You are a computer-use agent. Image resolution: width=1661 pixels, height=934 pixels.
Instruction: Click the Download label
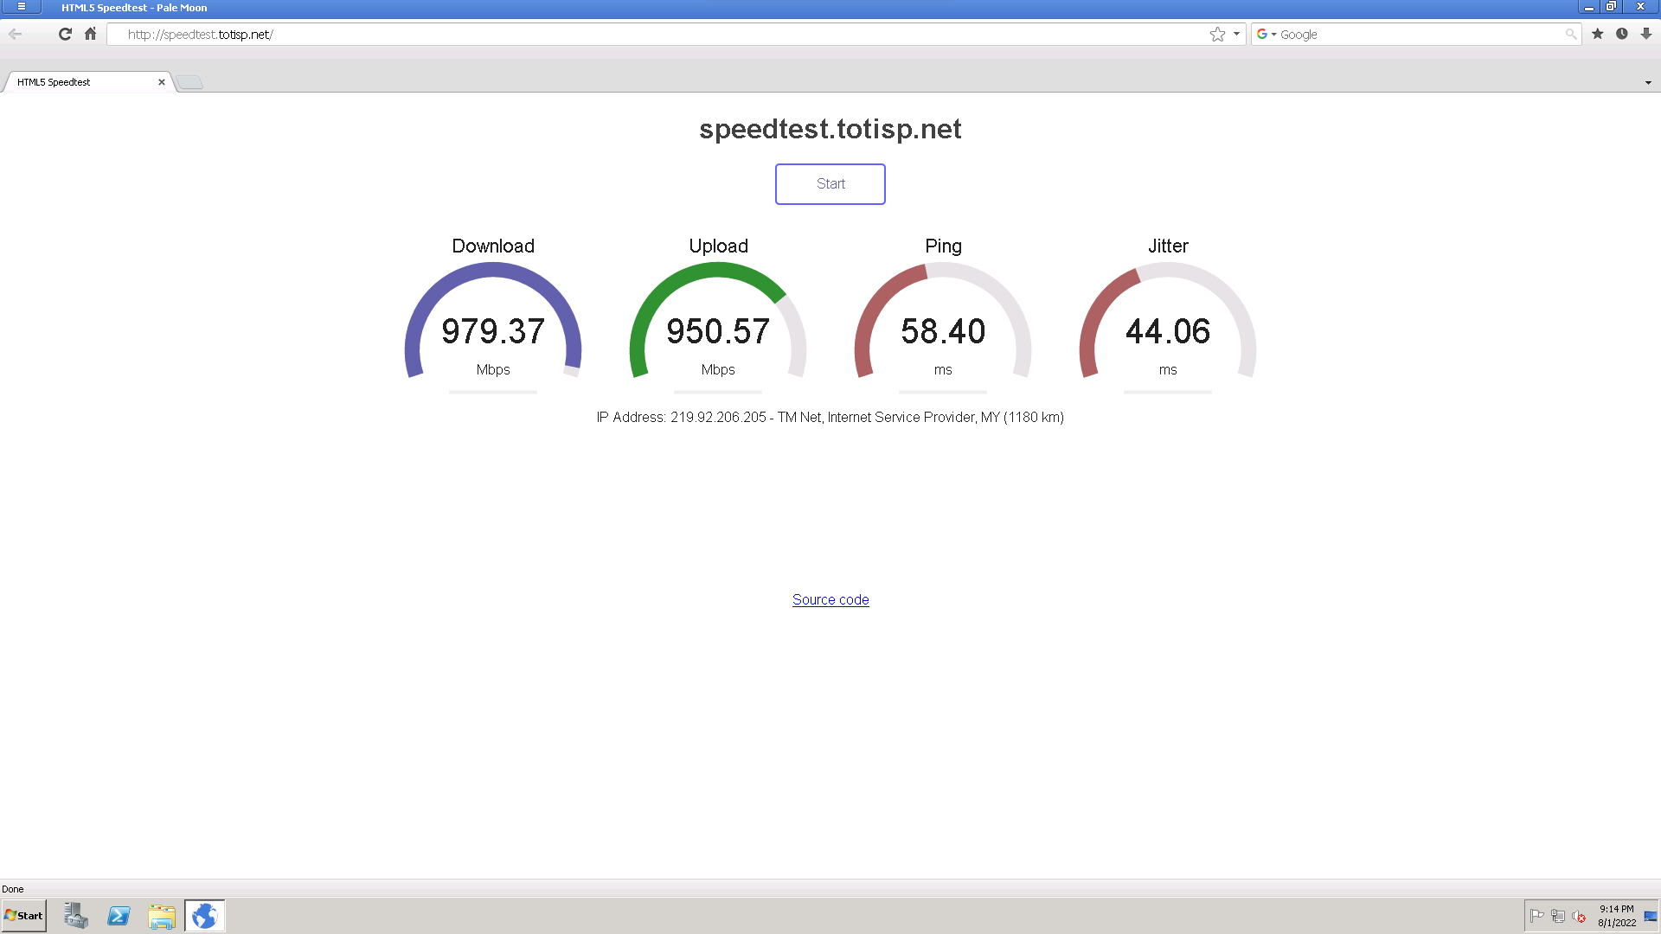(493, 246)
